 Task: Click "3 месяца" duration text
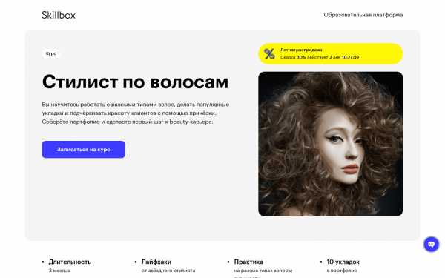(x=59, y=271)
